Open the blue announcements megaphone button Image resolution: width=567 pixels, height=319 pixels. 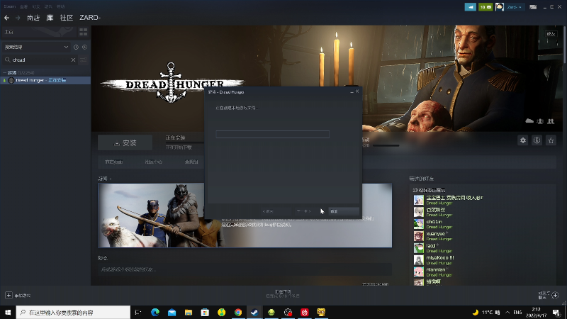coord(470,7)
